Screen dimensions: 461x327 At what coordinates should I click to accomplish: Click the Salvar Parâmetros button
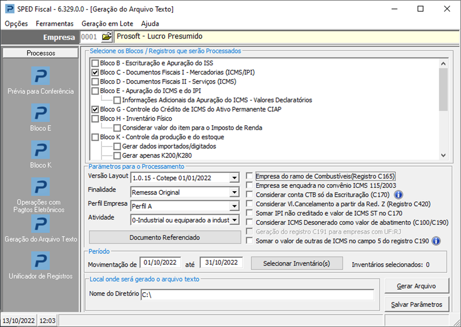(416, 304)
